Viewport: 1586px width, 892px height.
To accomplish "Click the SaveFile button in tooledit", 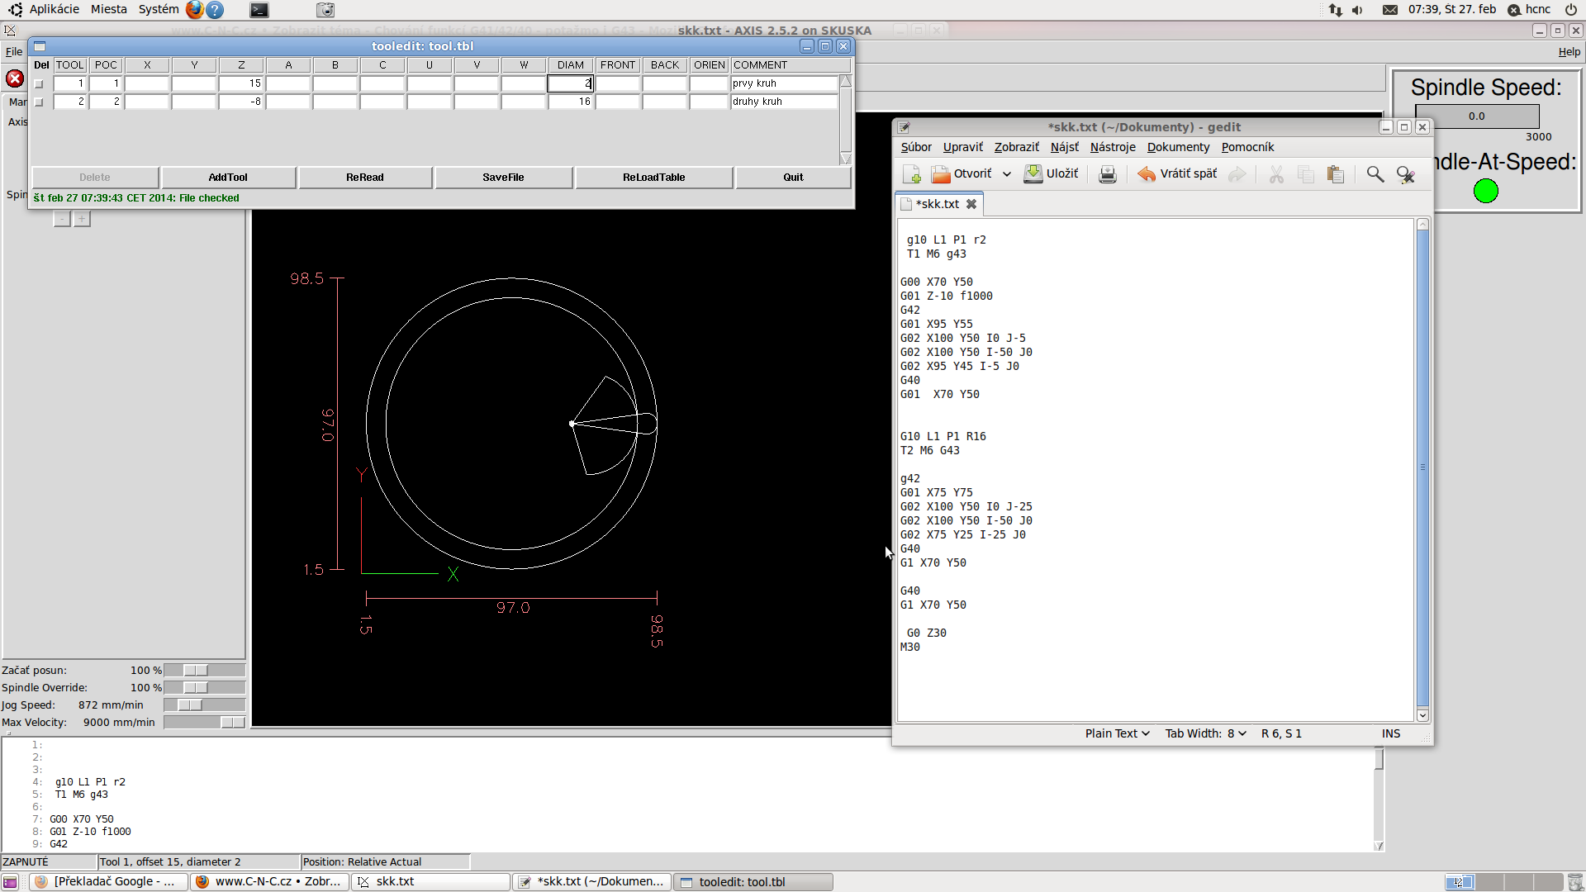I will click(x=503, y=178).
